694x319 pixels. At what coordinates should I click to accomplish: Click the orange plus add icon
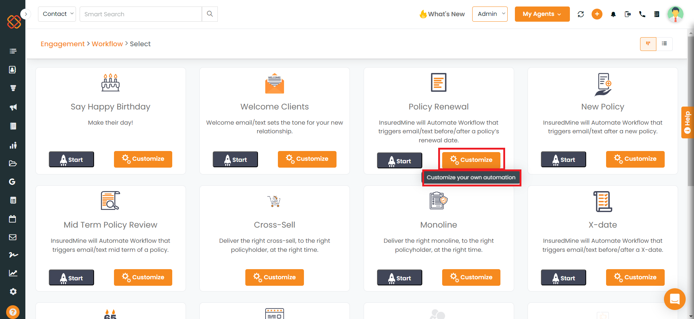coord(597,14)
